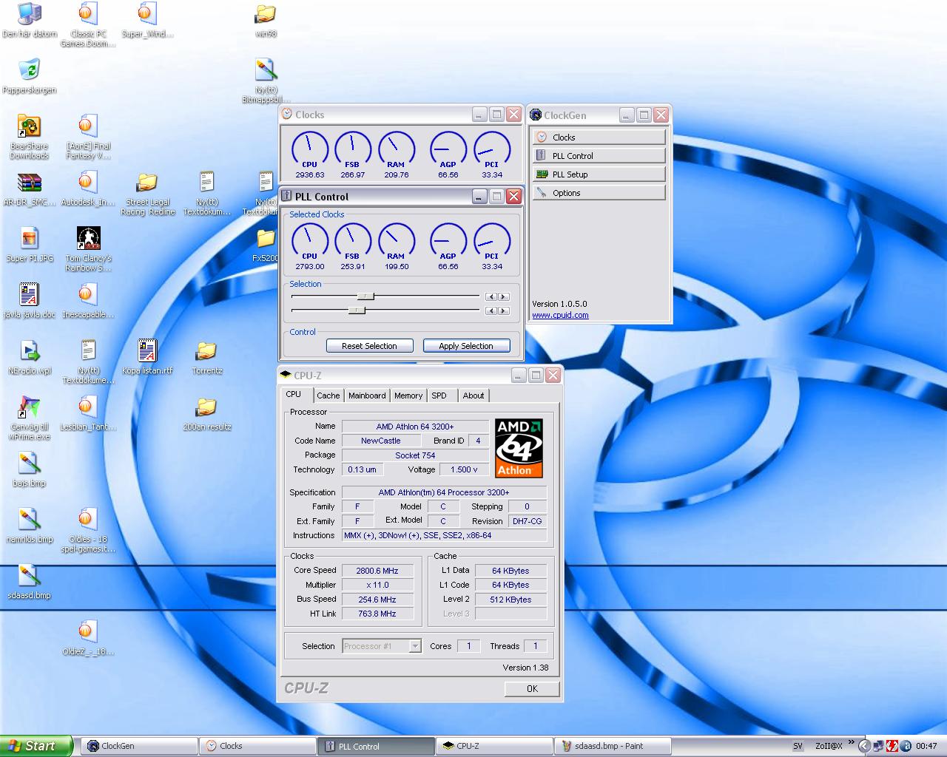The width and height of the screenshot is (947, 757).
Task: Click the lower selection slider thumb
Action: (357, 310)
